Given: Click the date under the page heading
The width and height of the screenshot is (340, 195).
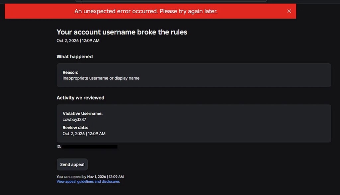Looking at the screenshot, I should pyautogui.click(x=78, y=41).
